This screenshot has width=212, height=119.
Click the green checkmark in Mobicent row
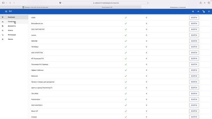click(x=126, y=76)
